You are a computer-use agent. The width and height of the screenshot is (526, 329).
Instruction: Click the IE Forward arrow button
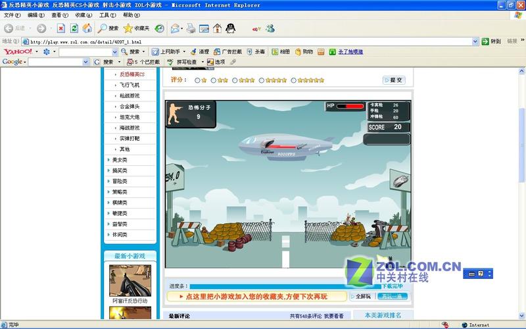coord(41,28)
